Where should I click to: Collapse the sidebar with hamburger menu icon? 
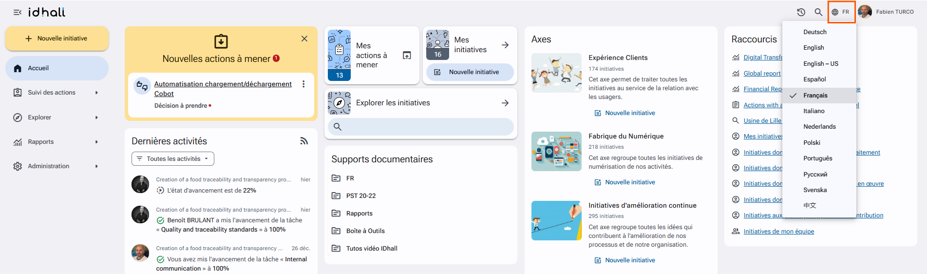(x=18, y=12)
